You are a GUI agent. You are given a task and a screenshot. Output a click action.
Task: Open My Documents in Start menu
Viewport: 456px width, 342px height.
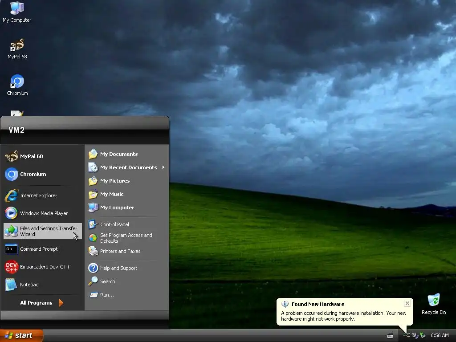[127, 154]
